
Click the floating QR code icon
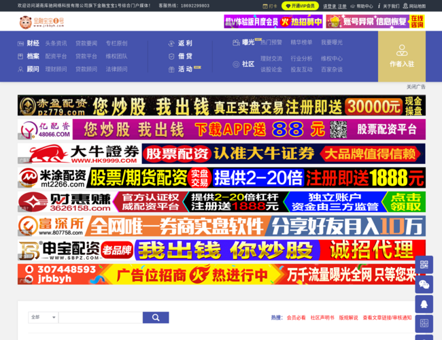coord(424,265)
